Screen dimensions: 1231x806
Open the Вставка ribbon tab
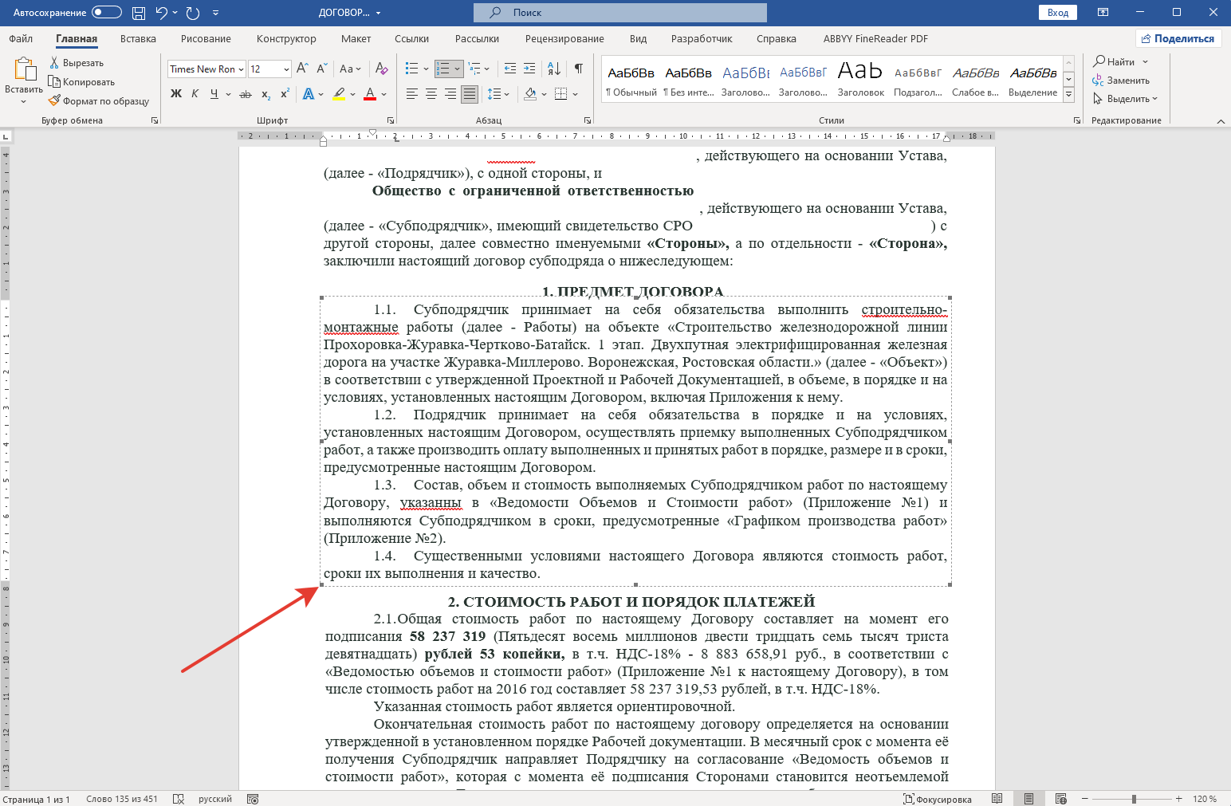click(x=138, y=38)
